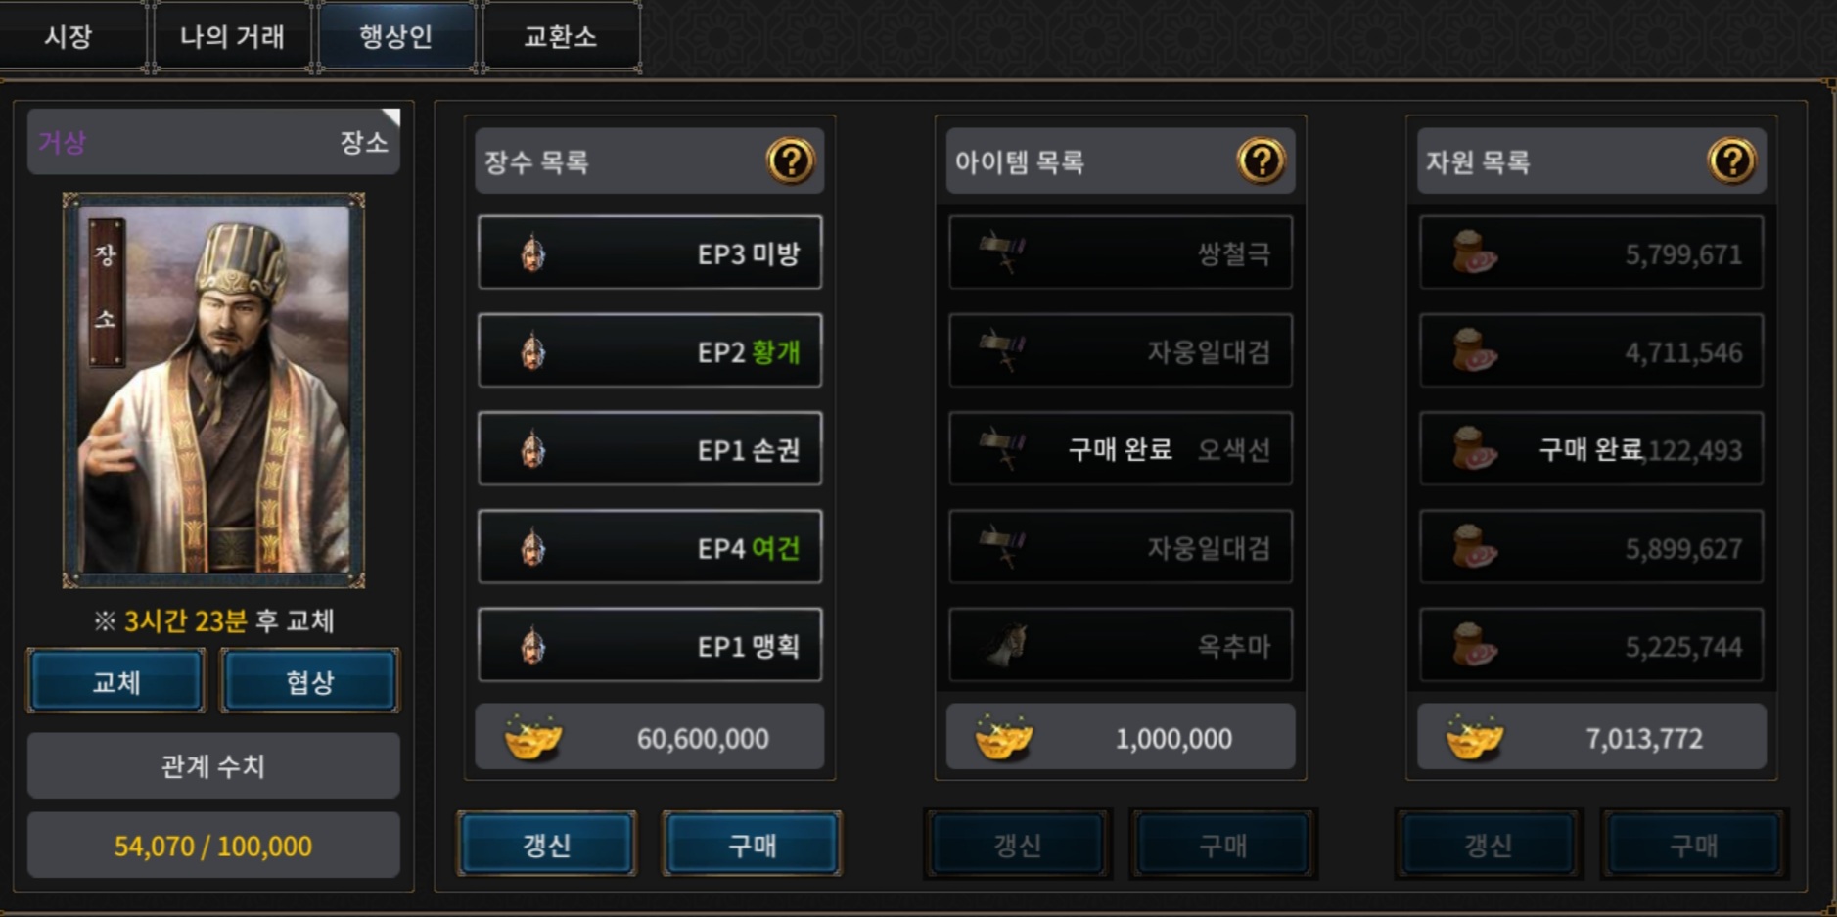
Task: Purchase general with 구매 button
Action: point(752,844)
